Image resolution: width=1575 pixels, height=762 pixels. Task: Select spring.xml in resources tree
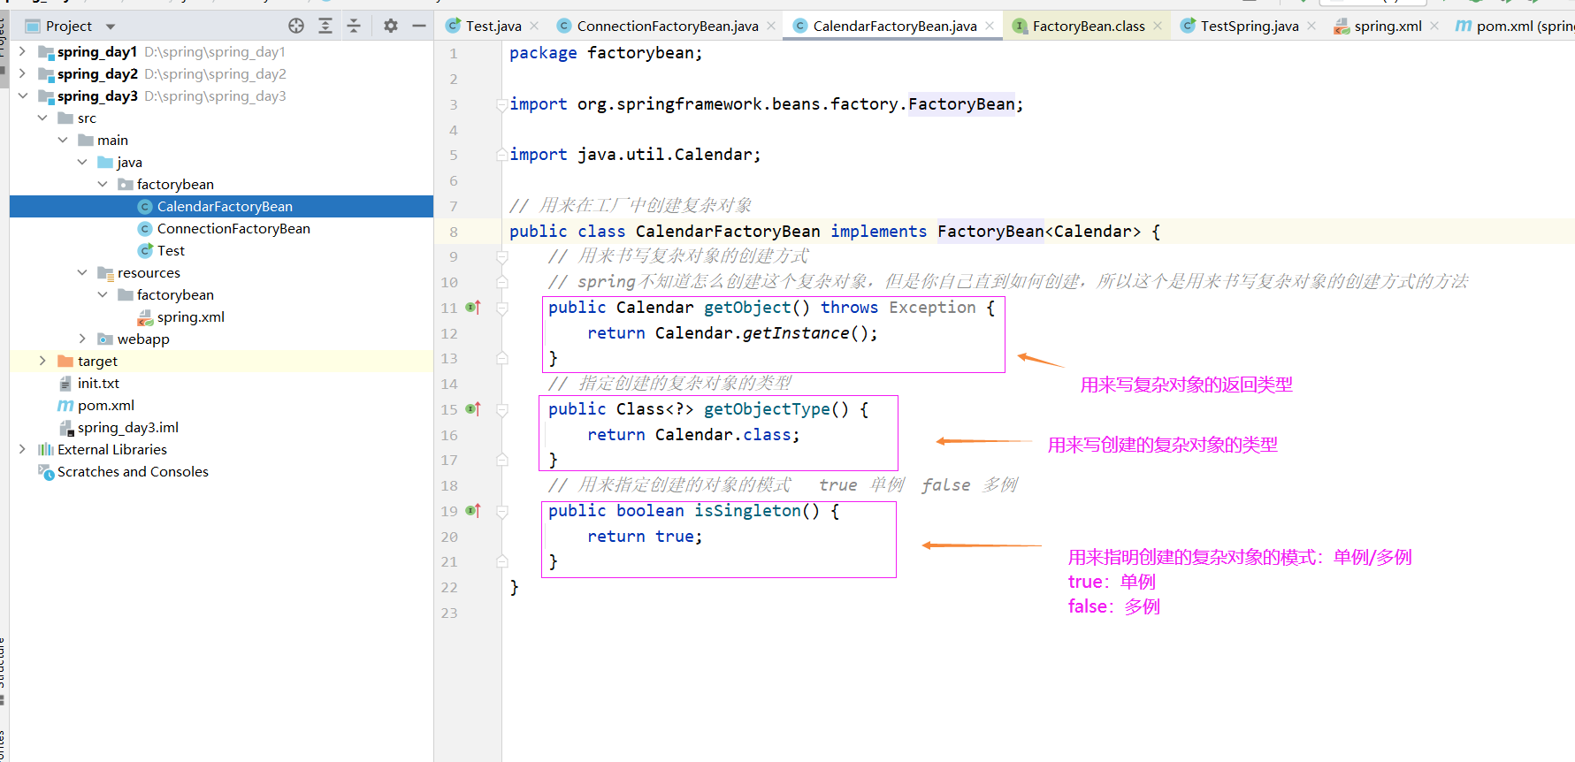click(x=191, y=316)
